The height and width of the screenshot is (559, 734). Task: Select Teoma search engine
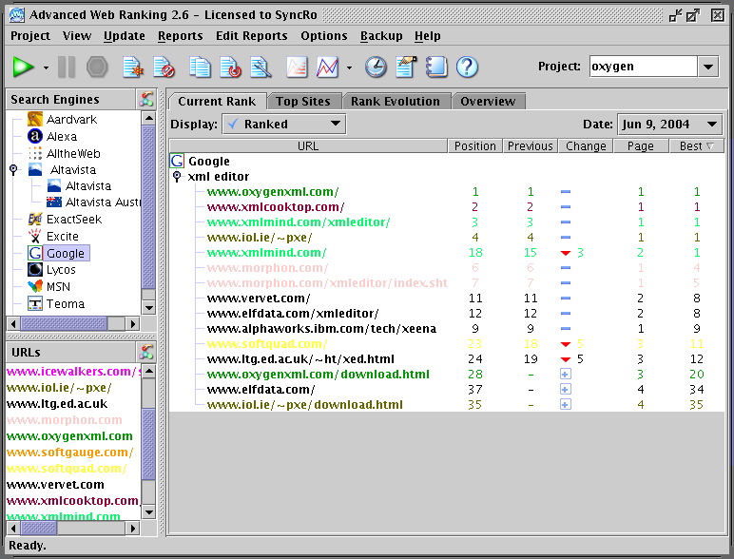tap(56, 304)
